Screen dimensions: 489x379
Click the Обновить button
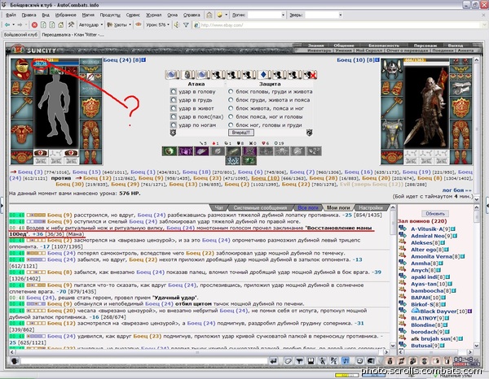pyautogui.click(x=435, y=213)
